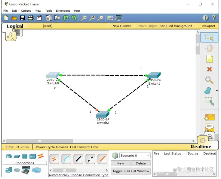Image resolution: width=221 pixels, height=179 pixels.
Task: Save the project with the floppy icon
Action: click(x=23, y=18)
